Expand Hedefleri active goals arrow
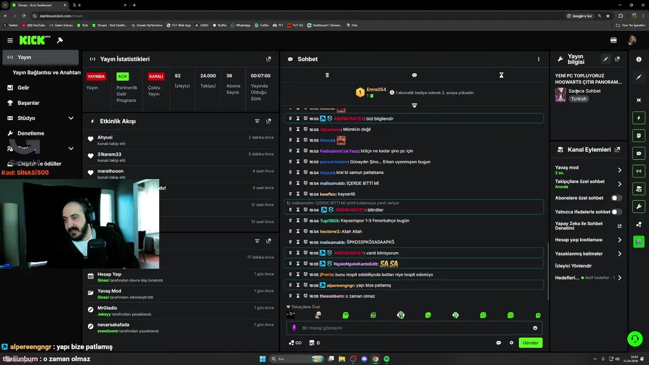 (x=620, y=278)
